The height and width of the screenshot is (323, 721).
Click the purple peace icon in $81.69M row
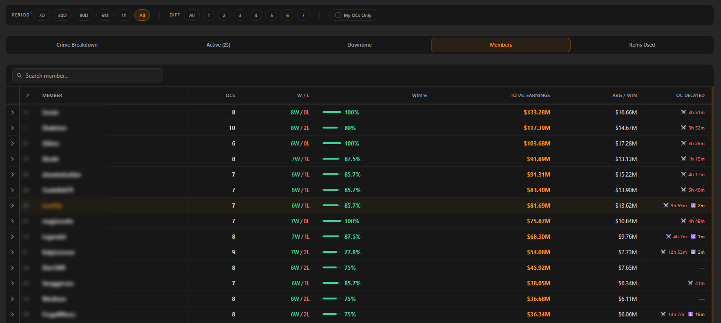coord(693,206)
